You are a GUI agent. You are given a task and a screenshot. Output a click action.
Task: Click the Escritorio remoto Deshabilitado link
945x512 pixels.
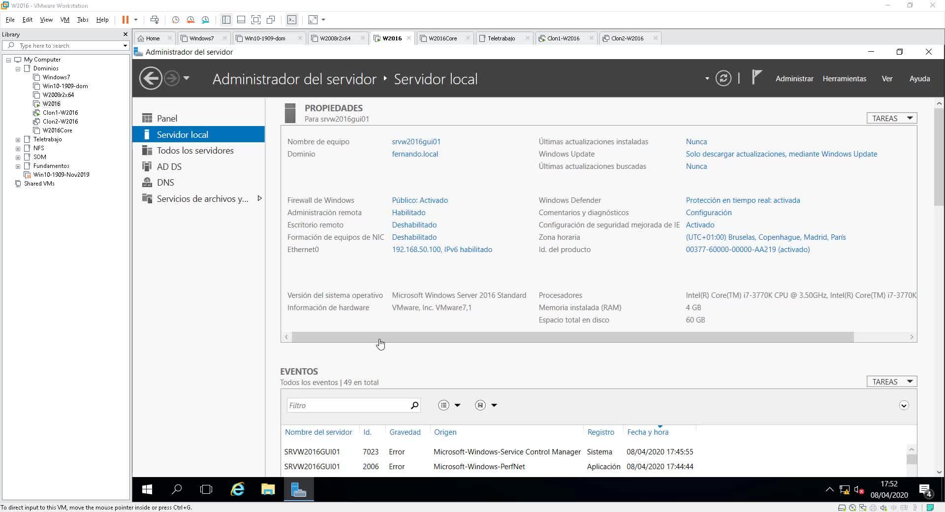pyautogui.click(x=414, y=225)
